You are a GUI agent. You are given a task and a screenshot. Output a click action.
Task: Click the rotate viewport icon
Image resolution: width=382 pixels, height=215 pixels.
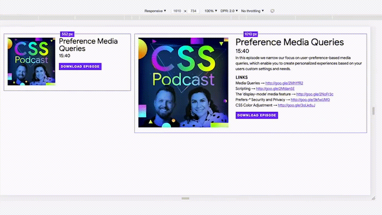point(272,11)
